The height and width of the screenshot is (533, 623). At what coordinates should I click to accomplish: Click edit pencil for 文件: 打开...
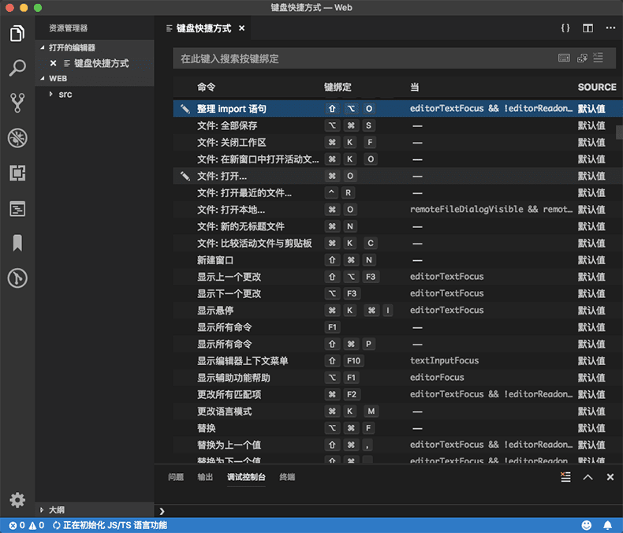click(185, 176)
